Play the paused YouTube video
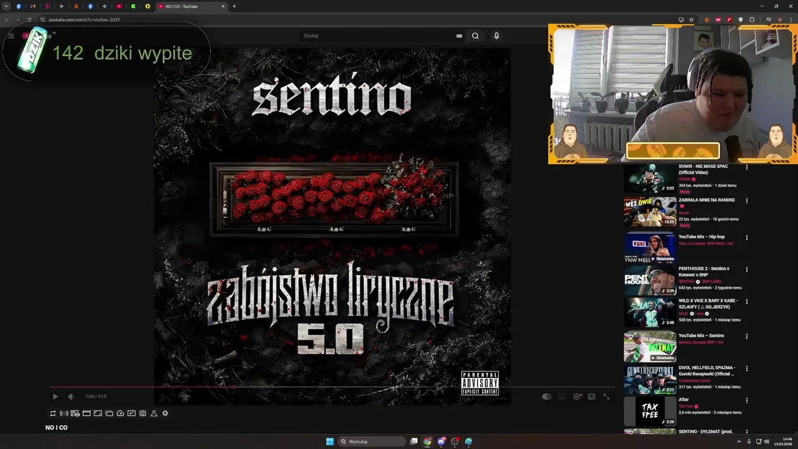 point(55,397)
